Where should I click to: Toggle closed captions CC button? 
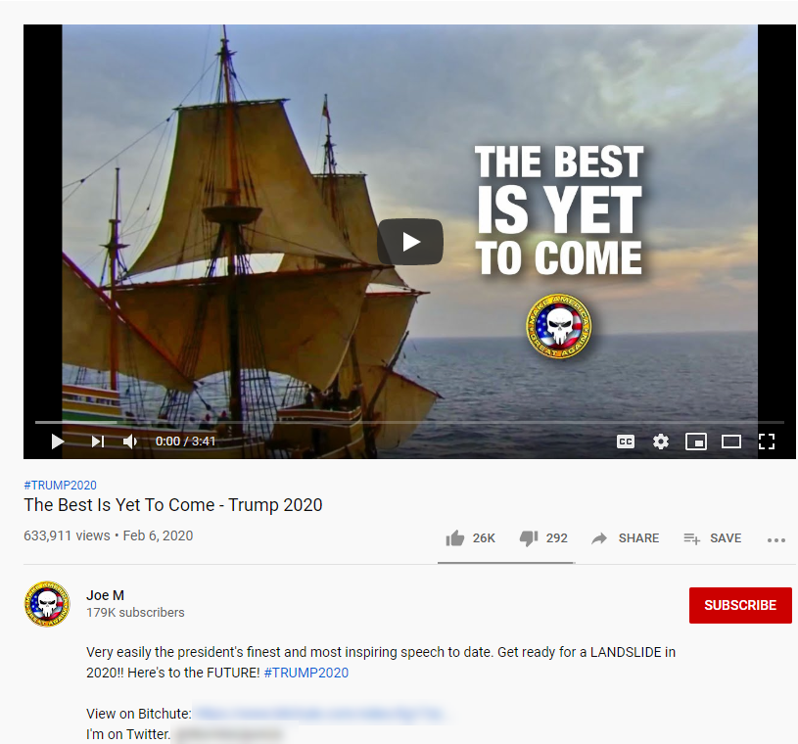pos(626,442)
